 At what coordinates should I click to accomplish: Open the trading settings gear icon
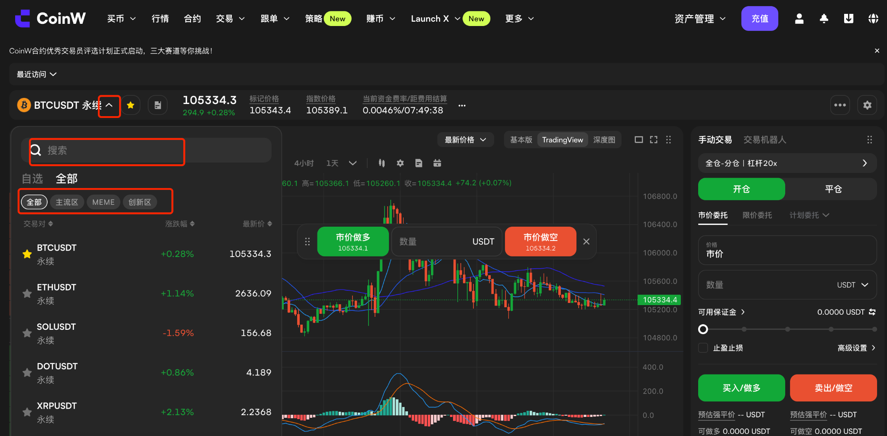(x=867, y=105)
